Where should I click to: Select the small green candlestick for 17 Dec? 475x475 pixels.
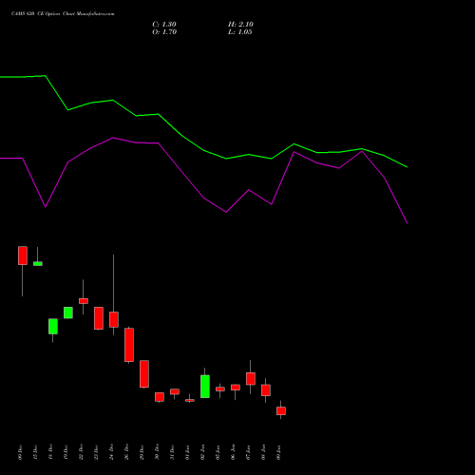tap(38, 263)
